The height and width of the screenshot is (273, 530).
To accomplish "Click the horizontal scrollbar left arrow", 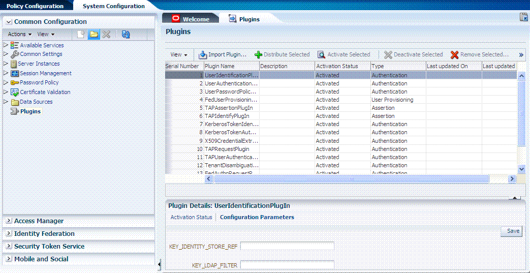I will [x=208, y=178].
